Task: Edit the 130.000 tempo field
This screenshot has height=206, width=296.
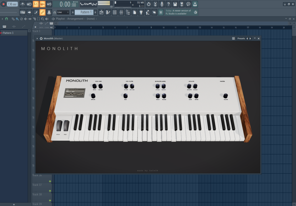Action: coord(12,4)
